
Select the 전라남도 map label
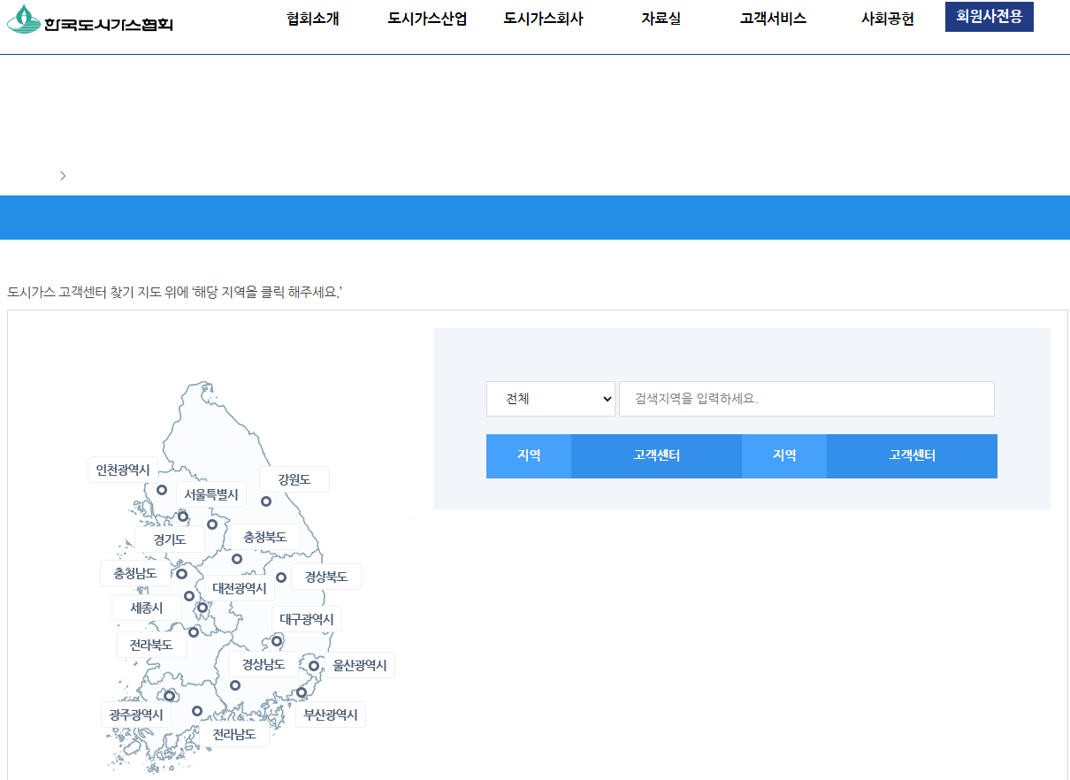click(234, 734)
